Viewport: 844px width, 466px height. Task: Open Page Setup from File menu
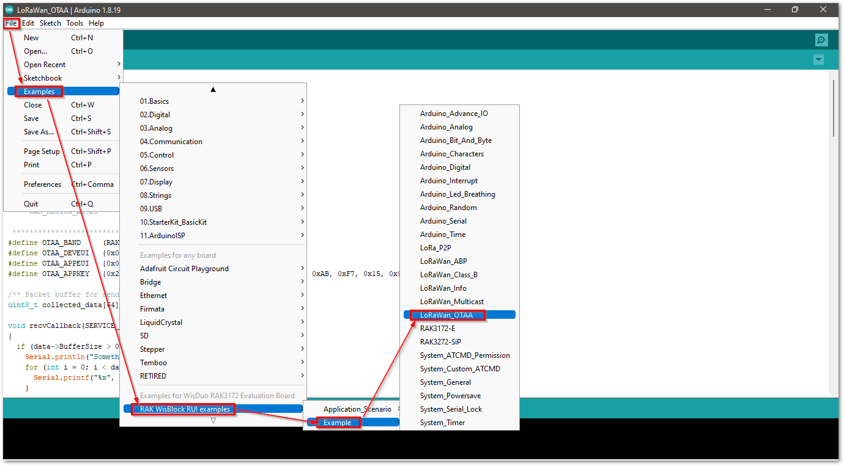[x=64, y=151]
